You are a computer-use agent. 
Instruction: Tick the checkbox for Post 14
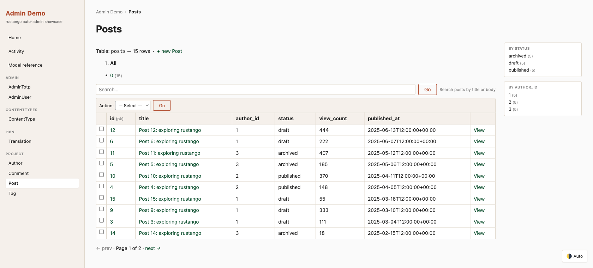click(101, 232)
